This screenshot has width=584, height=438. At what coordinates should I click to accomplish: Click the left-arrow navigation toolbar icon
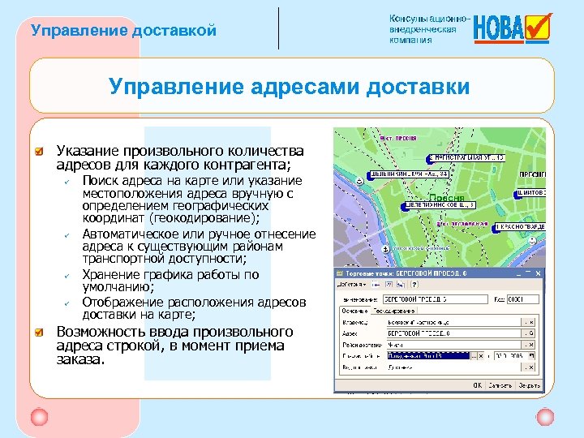(376, 285)
